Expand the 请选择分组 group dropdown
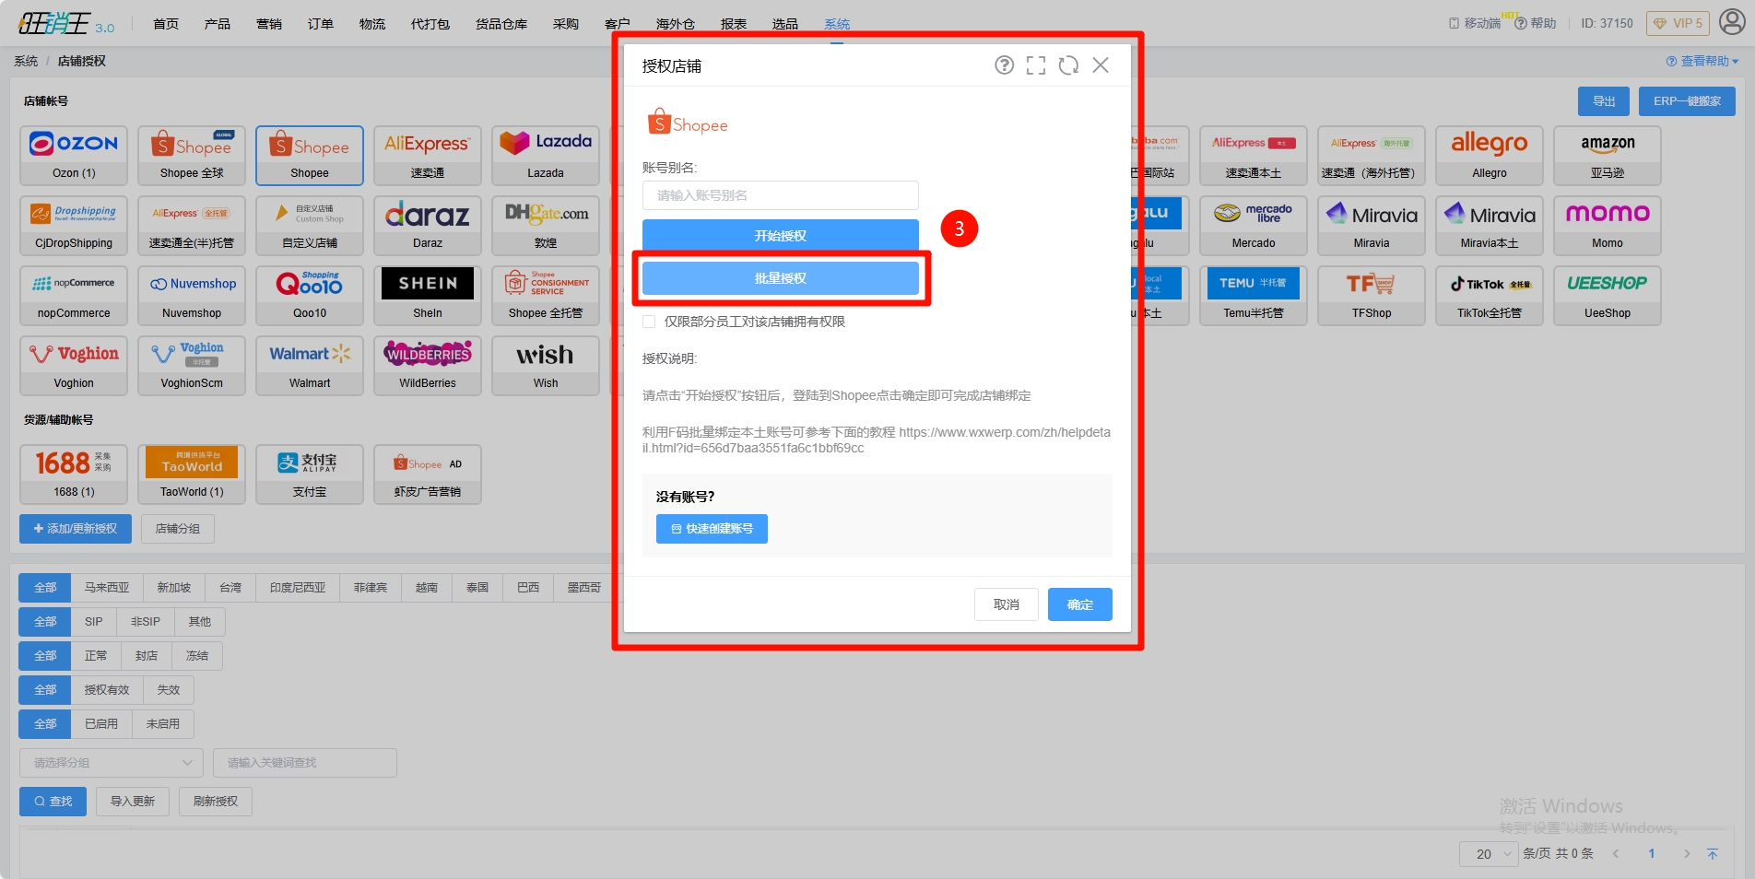Screen dimensions: 1755x879 click(x=112, y=763)
